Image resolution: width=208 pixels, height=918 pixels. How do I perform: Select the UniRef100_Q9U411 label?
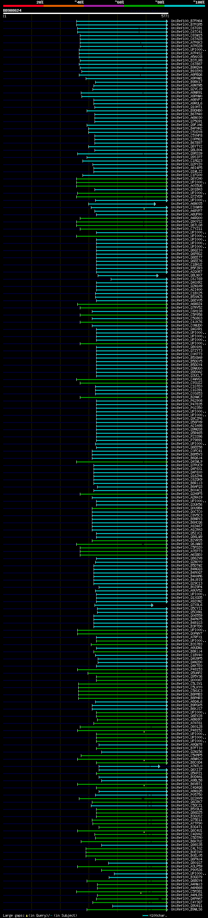pos(186,906)
